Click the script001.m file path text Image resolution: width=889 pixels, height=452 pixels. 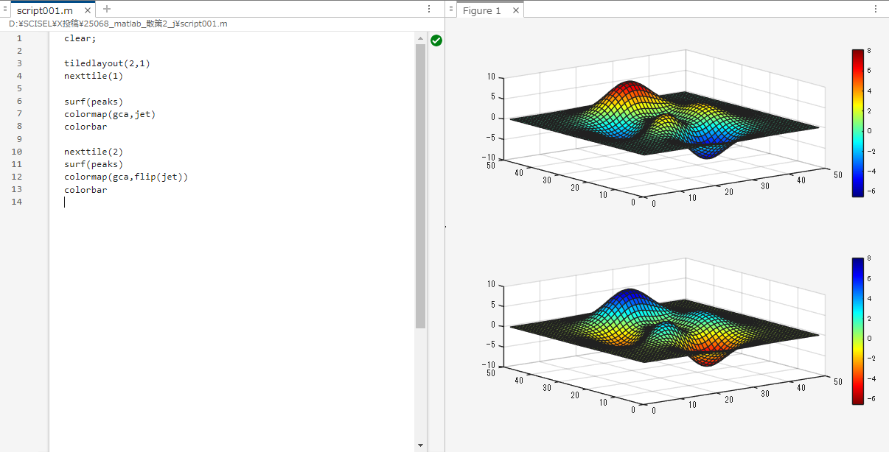(x=118, y=24)
